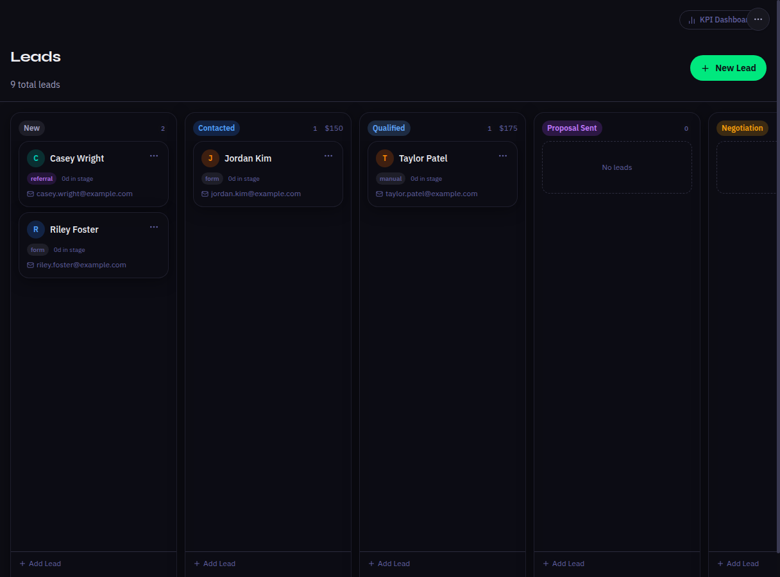The height and width of the screenshot is (577, 780).
Task: Click the KPI Dashboard bar chart icon
Action: (x=691, y=20)
